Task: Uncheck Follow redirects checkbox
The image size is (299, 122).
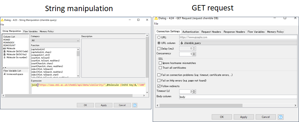Action: [159, 86]
